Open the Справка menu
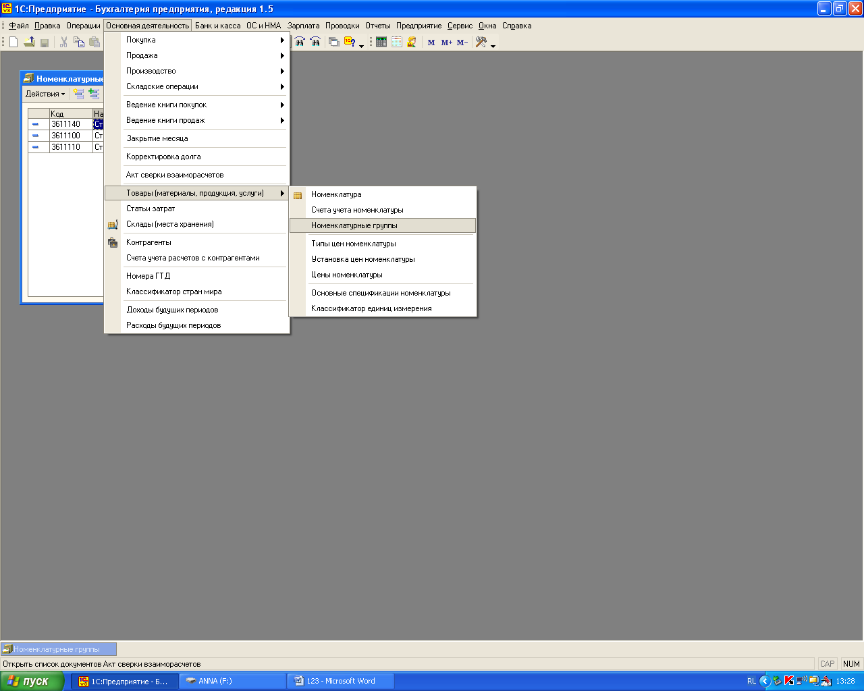The height and width of the screenshot is (691, 864). coord(517,26)
